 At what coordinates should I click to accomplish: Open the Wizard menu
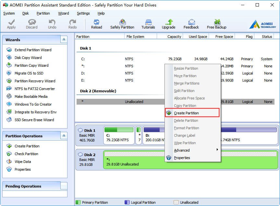64,13
